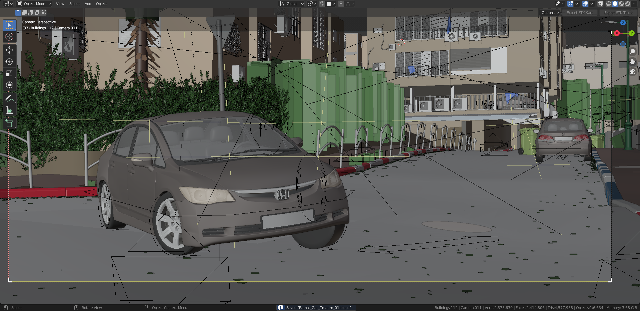Screen dimensions: 640x311
Task: Toggle the camera view icon
Action: pos(632,72)
